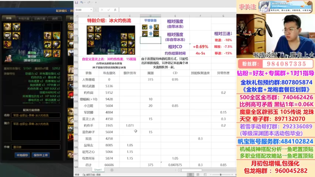Viewport: 315px width, 177px height.
Task: Open the Name Box dropdown showing D330
Action: tap(91, 9)
